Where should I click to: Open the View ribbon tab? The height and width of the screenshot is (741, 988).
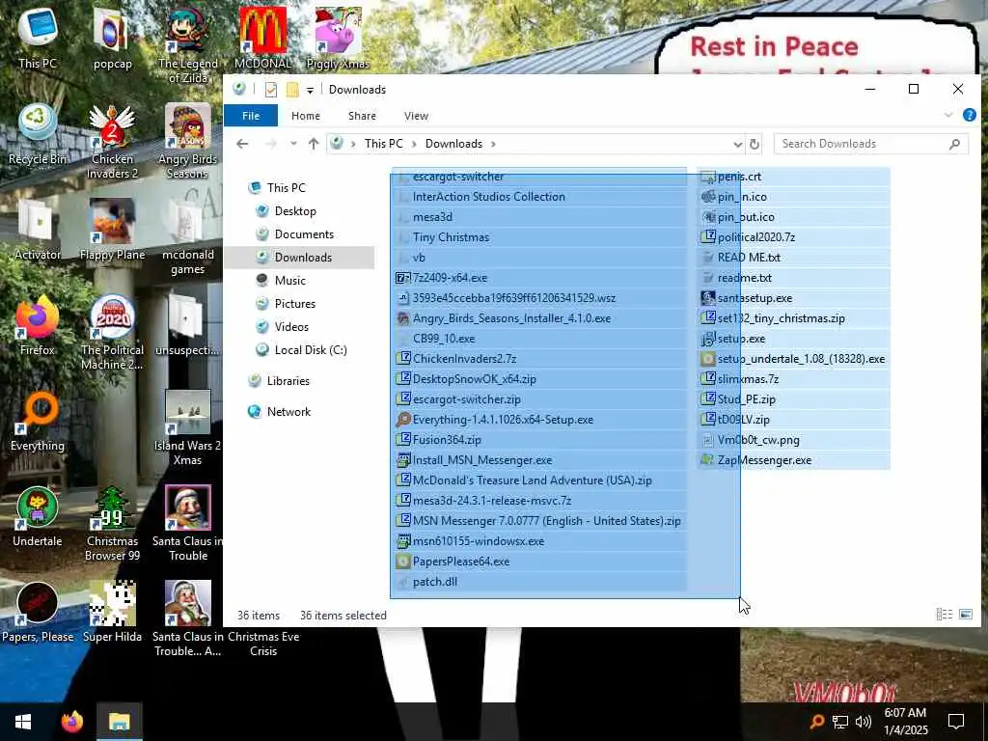point(416,116)
